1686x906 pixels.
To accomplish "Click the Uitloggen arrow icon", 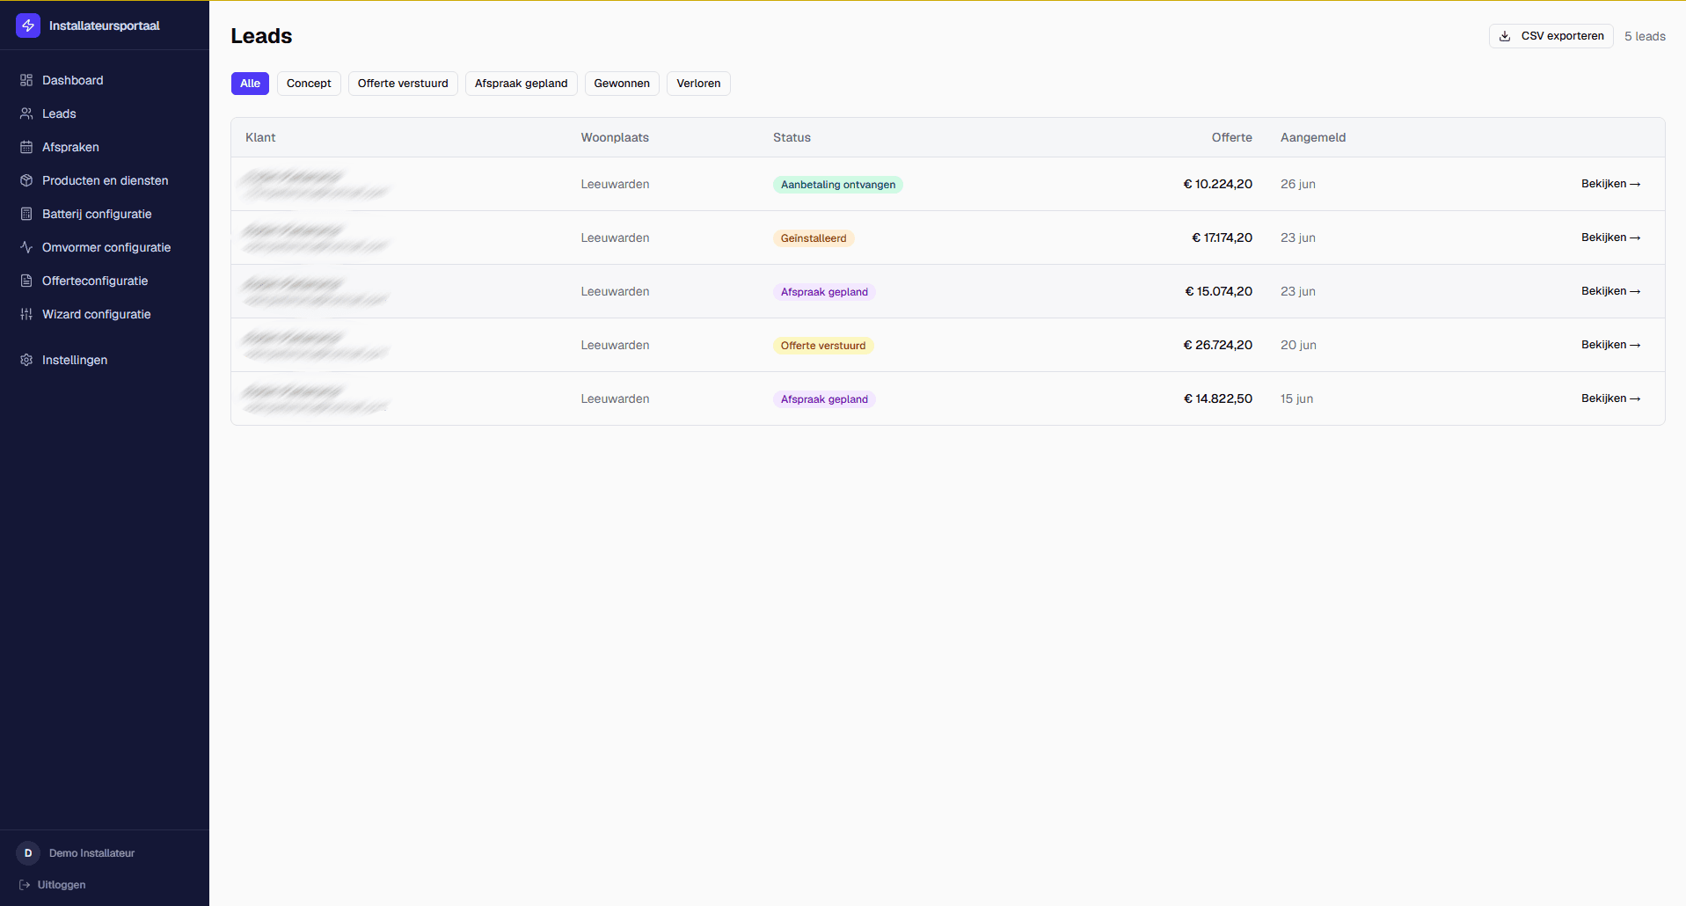I will tap(25, 885).
